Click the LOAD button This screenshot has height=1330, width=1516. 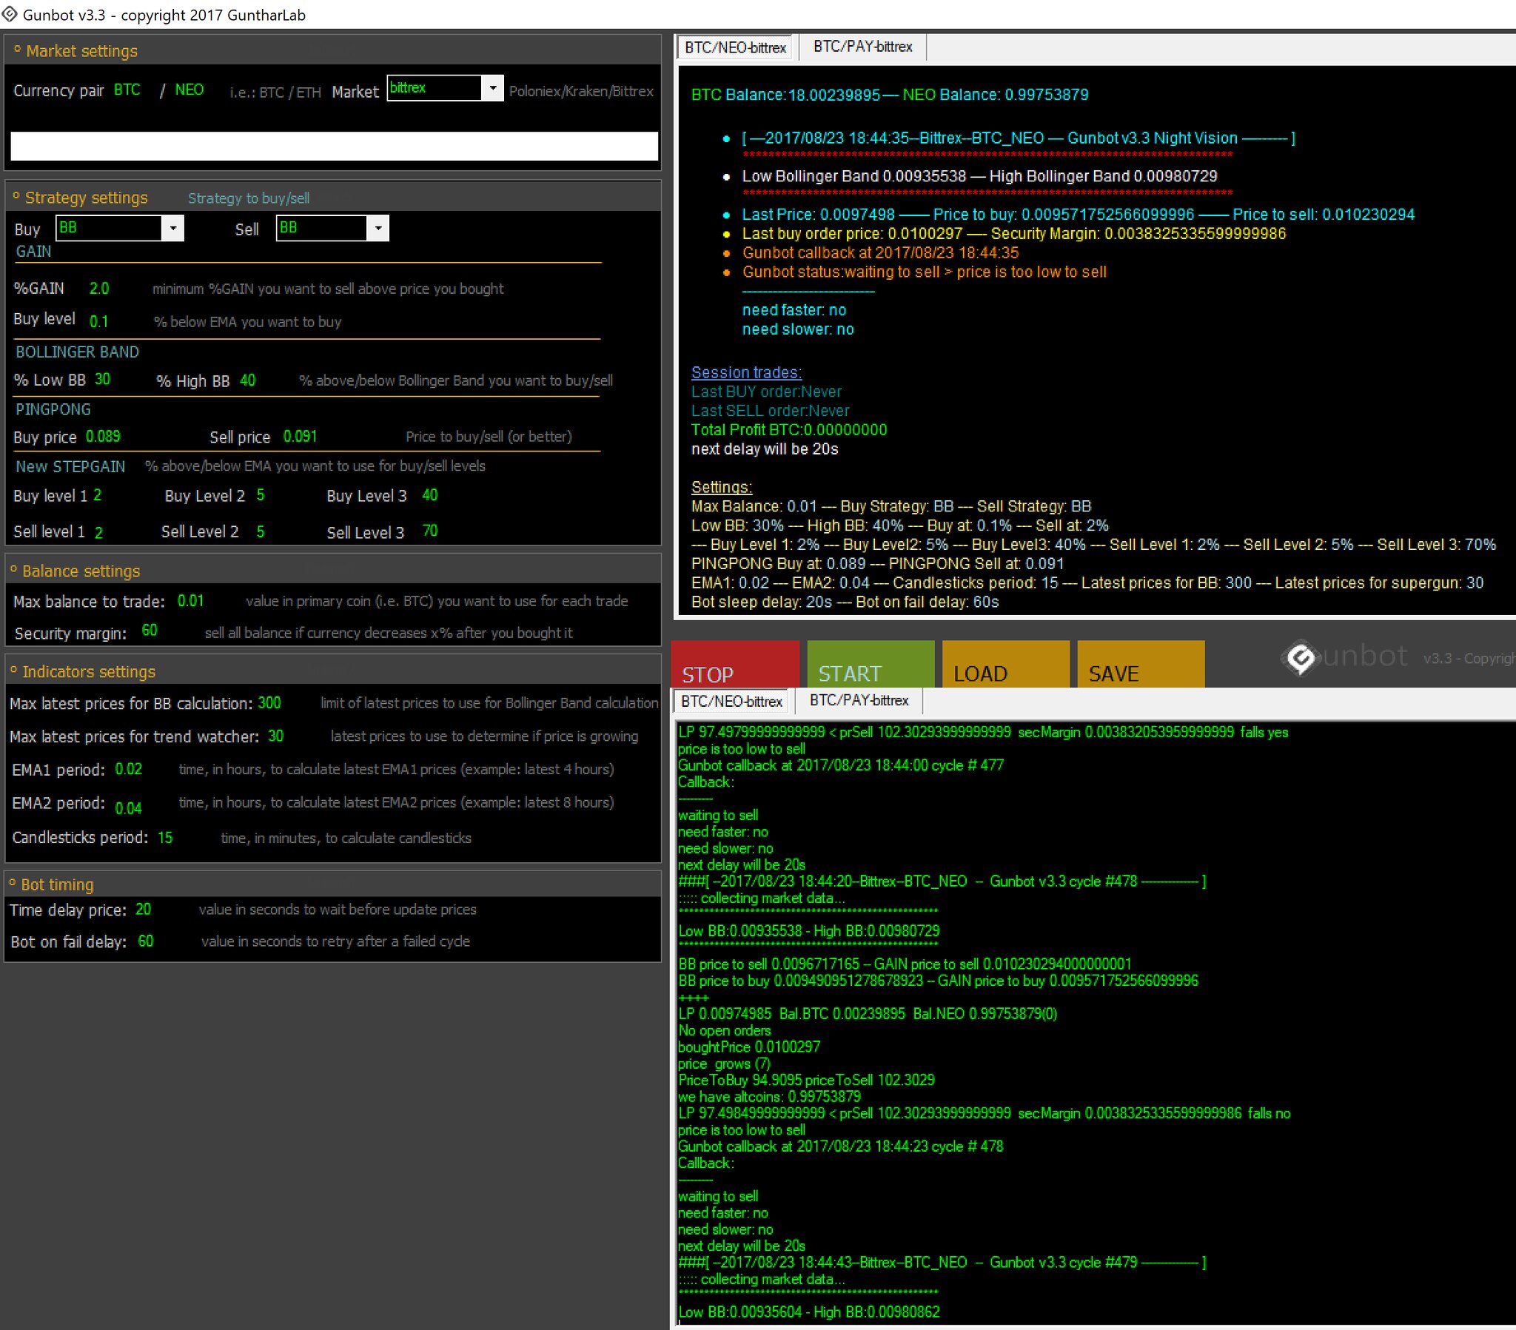pyautogui.click(x=1006, y=664)
